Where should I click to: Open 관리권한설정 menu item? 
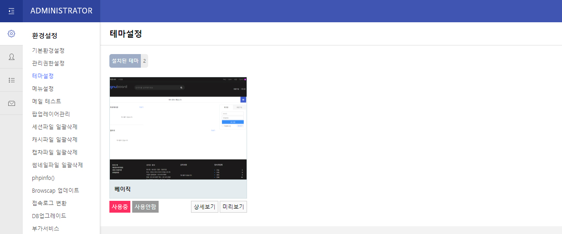pos(48,63)
